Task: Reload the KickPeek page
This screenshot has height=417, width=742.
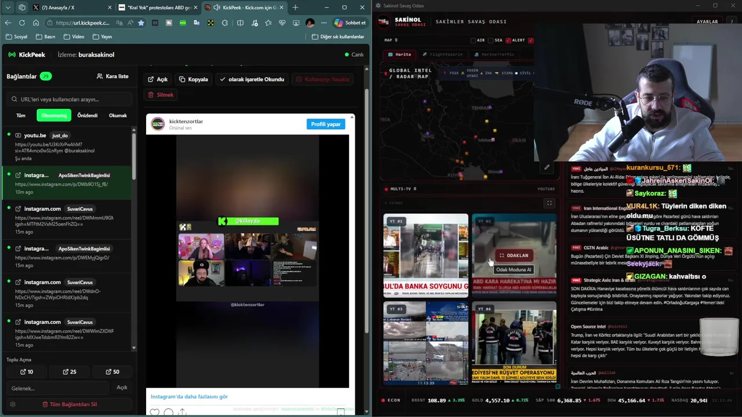Action: pyautogui.click(x=22, y=23)
